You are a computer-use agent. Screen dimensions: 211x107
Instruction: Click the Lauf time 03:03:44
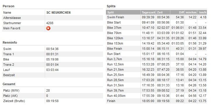click(x=52, y=70)
